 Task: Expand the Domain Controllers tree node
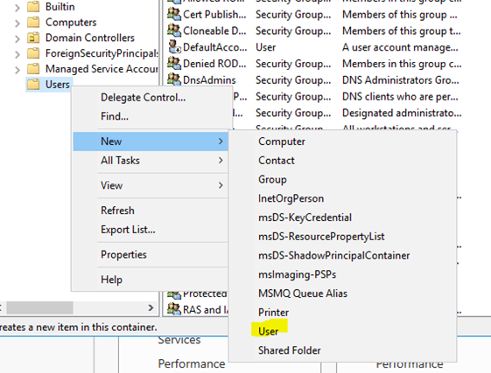(x=18, y=38)
